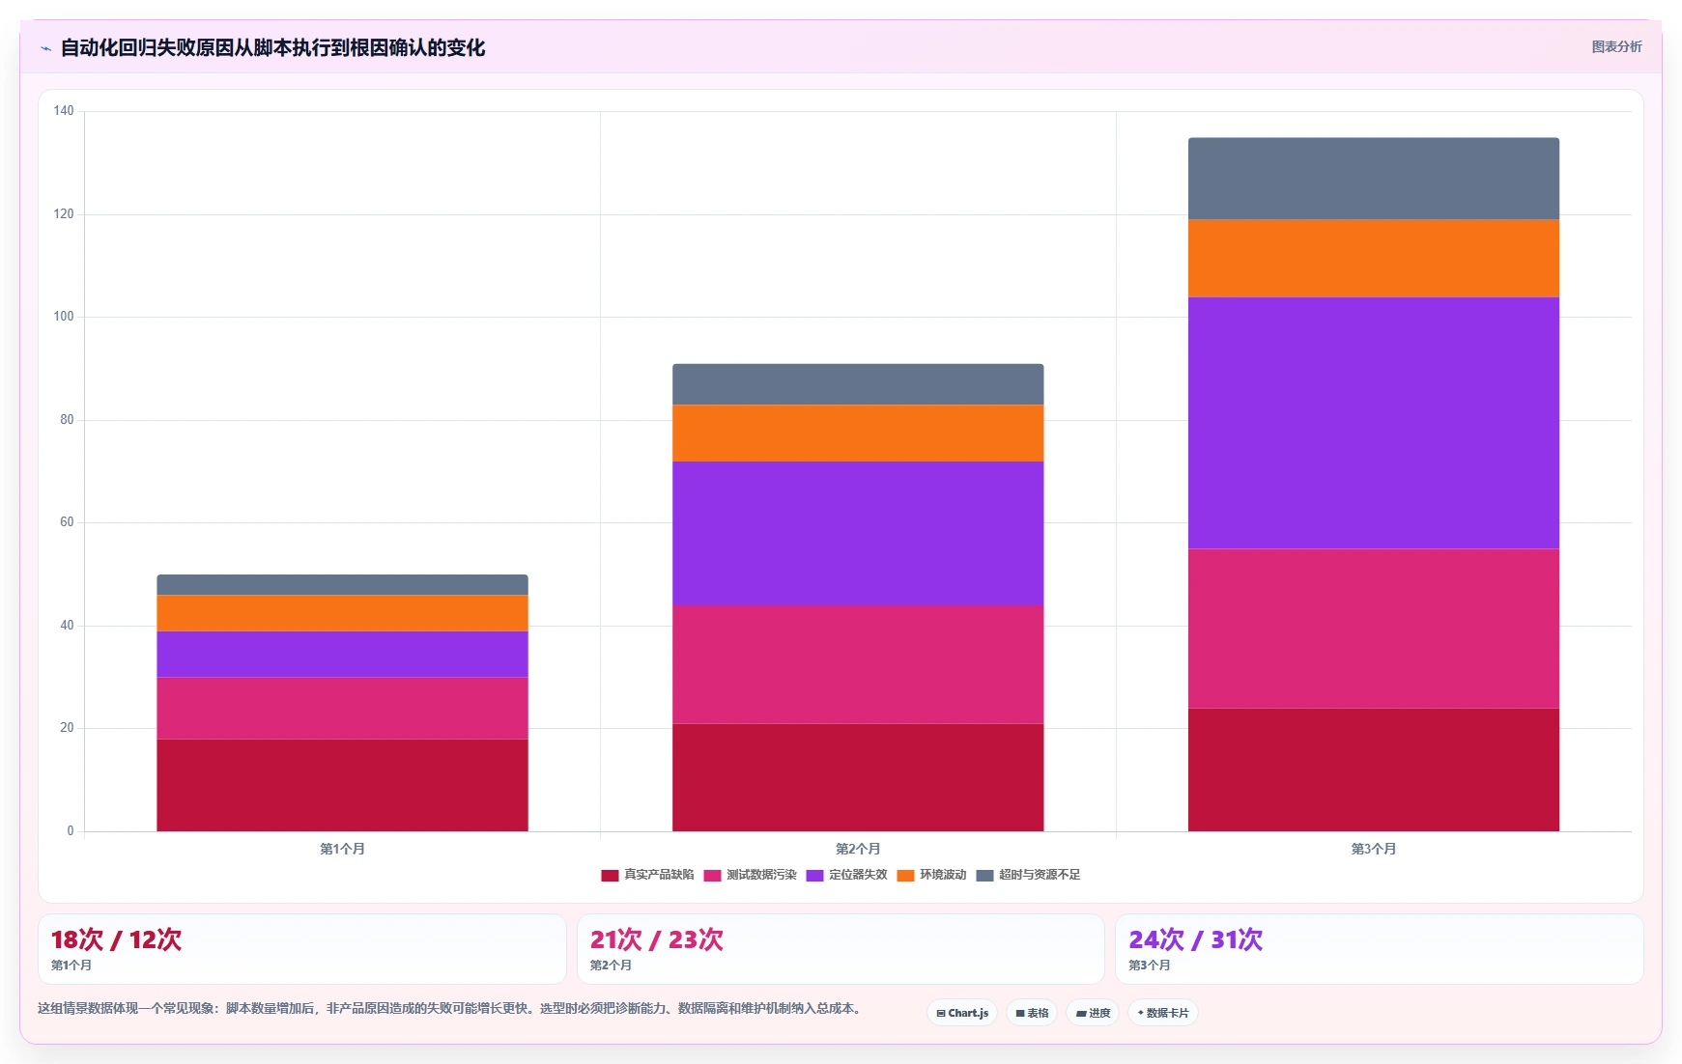
Task: Click the orange 环境波动 segment of 第1个月 bar
Action: (x=342, y=613)
